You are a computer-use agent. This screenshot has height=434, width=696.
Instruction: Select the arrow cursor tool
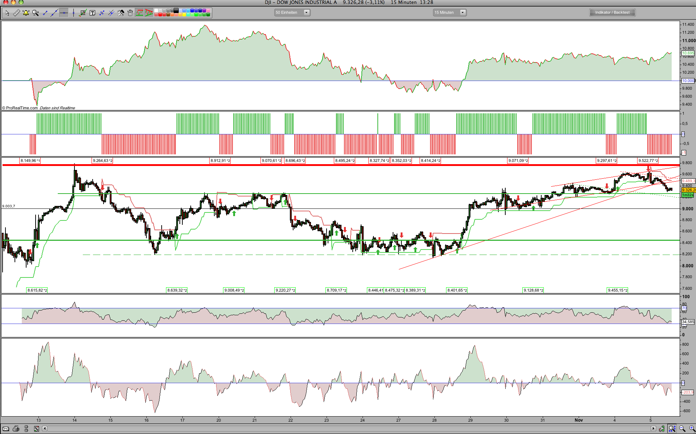pos(7,13)
